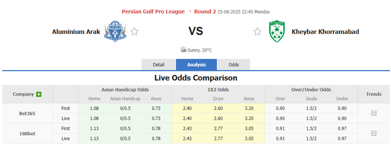
Task: Open Bet365 trends chart icon
Action: 374,113
